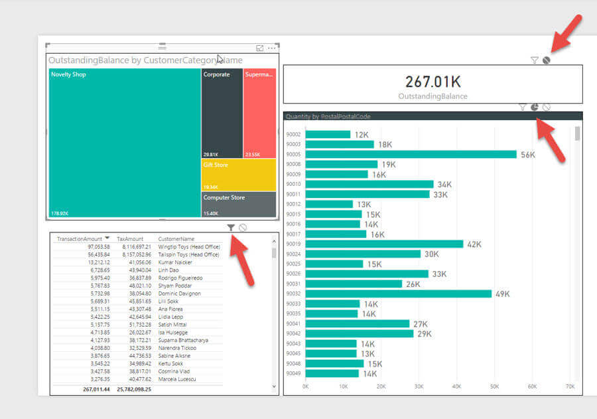
Task: Select Highlight pie icon above bar chart
Action: click(535, 107)
